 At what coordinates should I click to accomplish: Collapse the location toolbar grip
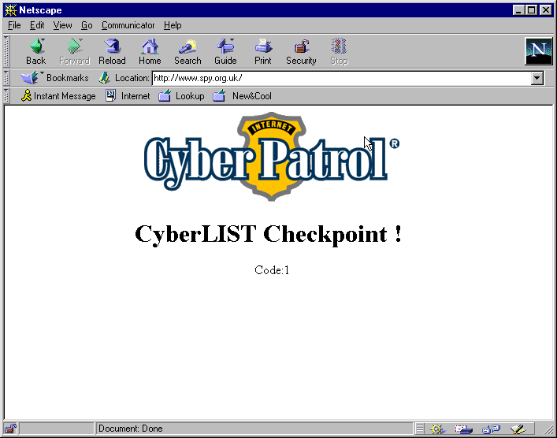6,78
